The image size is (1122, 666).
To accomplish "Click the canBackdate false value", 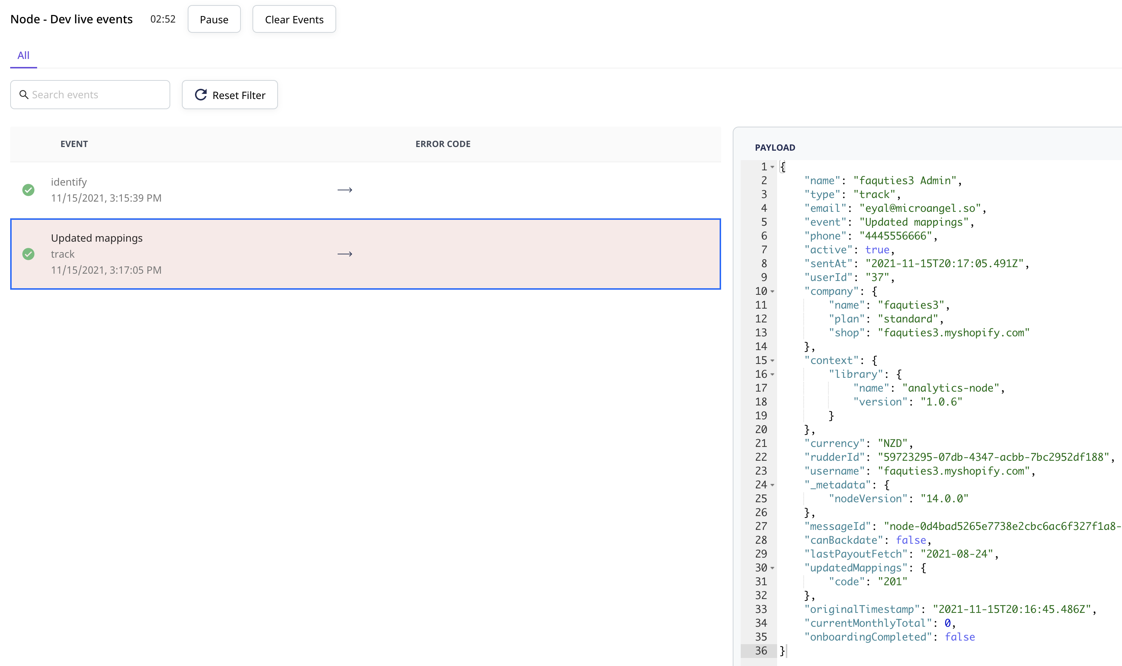I will coord(911,540).
